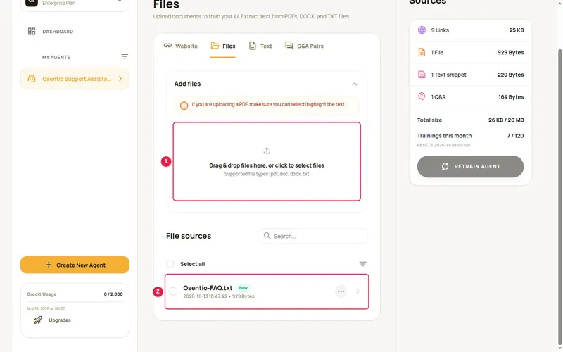Image resolution: width=563 pixels, height=352 pixels.
Task: Click the refresh arrows icon in Retrain Agent
Action: (445, 166)
